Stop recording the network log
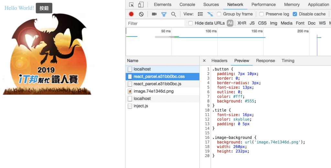This screenshot has height=168, width=331. 131,14
